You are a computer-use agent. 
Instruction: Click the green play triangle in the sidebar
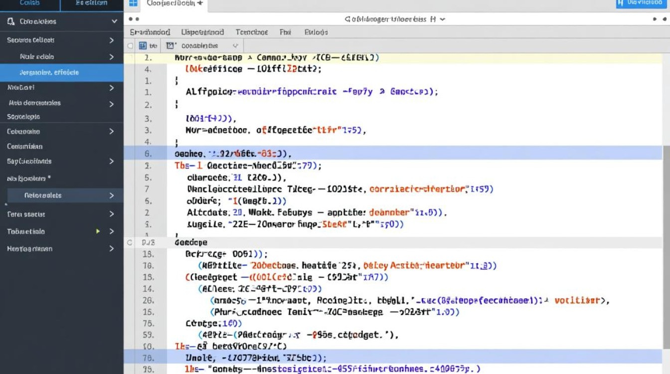tap(98, 231)
